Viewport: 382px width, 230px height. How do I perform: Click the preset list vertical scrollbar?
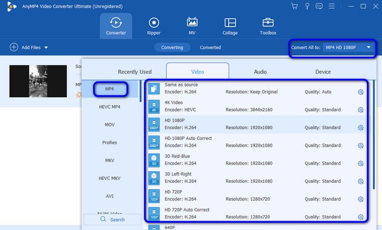(374, 135)
